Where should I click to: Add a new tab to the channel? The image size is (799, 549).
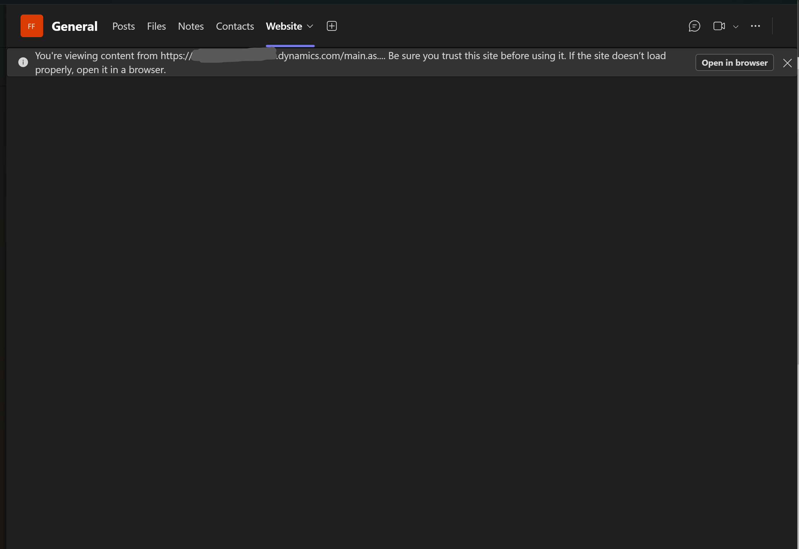click(331, 26)
